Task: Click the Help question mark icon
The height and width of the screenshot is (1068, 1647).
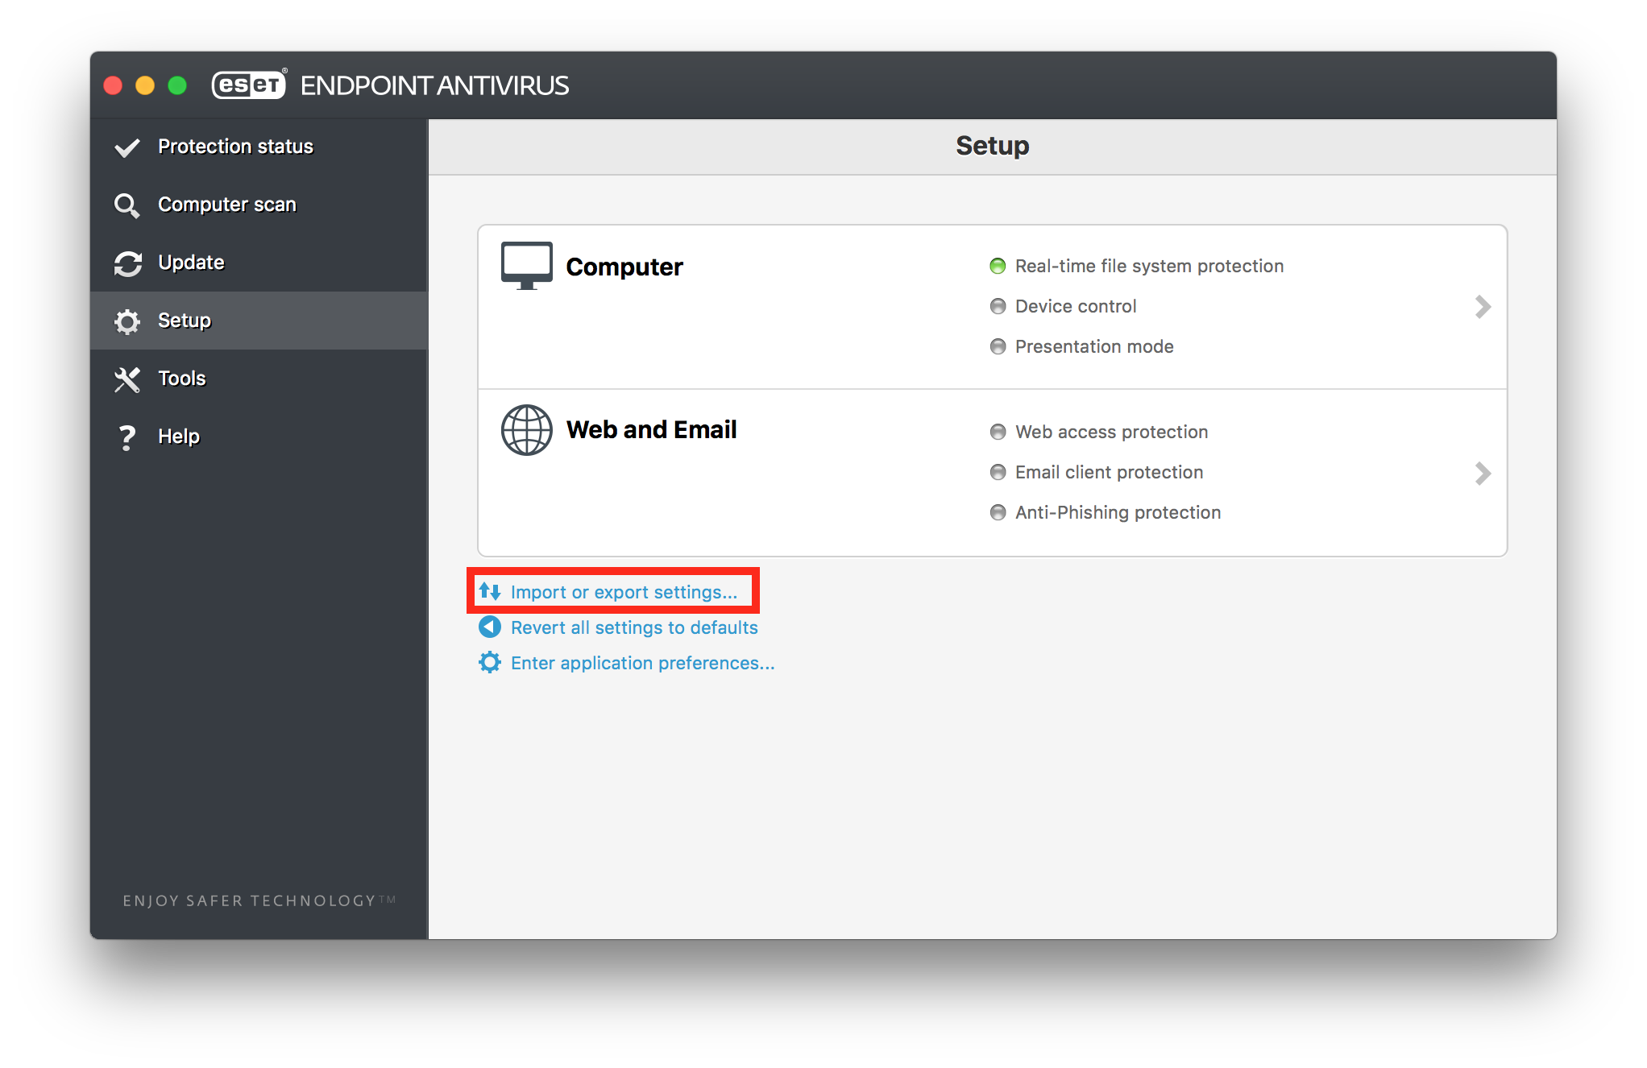Action: point(127,437)
